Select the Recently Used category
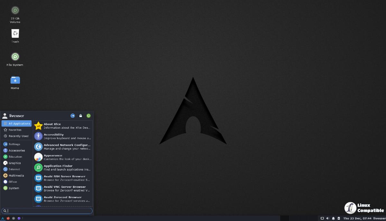The image size is (386, 221). [18, 136]
